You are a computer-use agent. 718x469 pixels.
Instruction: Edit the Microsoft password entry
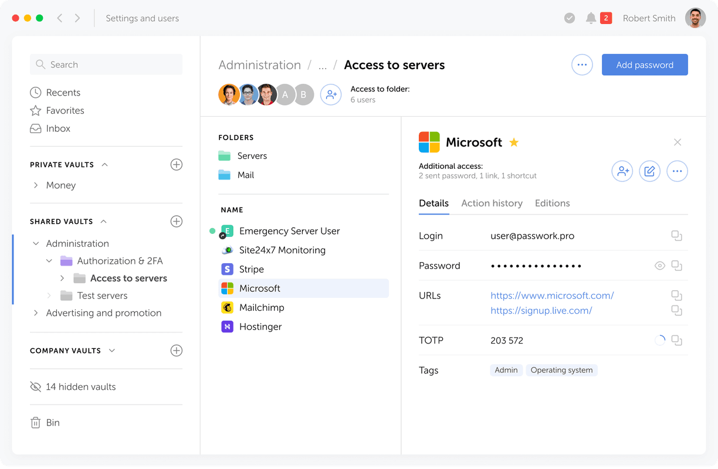(650, 171)
